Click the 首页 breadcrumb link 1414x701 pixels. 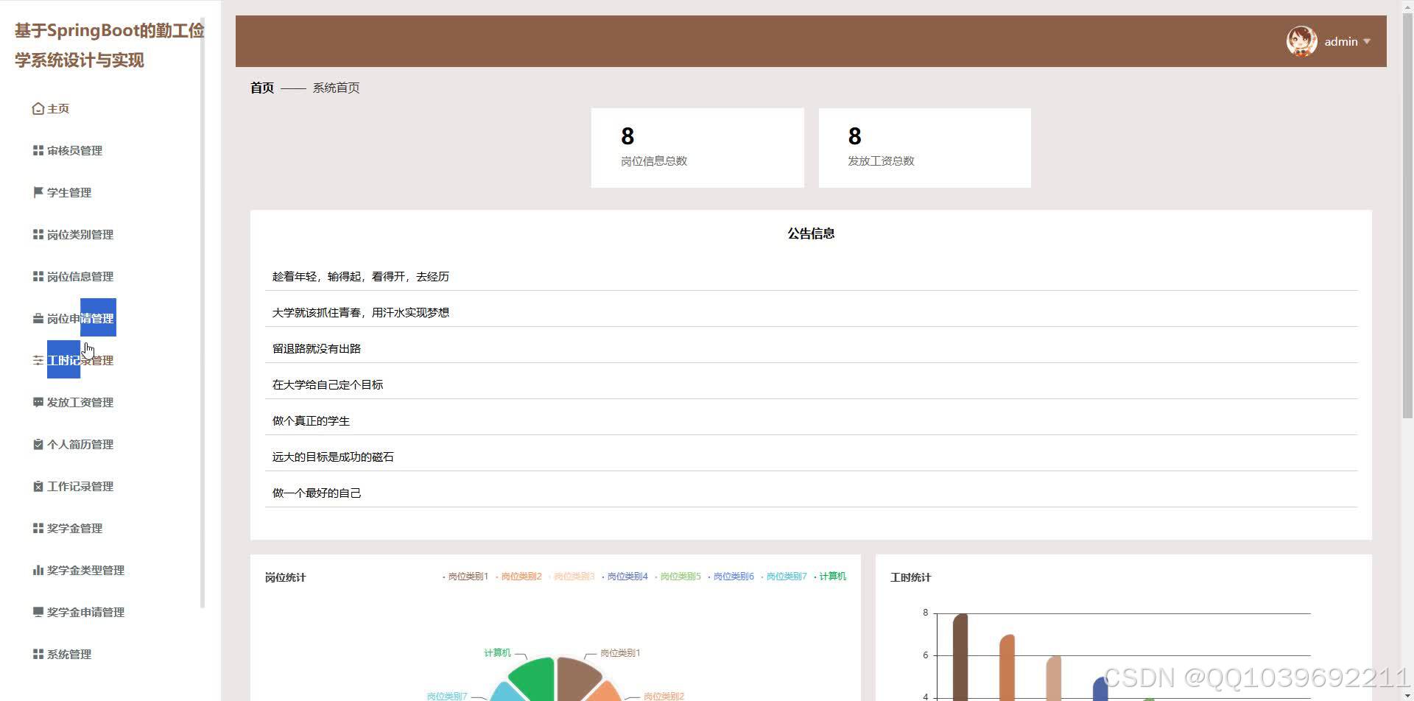coord(261,88)
